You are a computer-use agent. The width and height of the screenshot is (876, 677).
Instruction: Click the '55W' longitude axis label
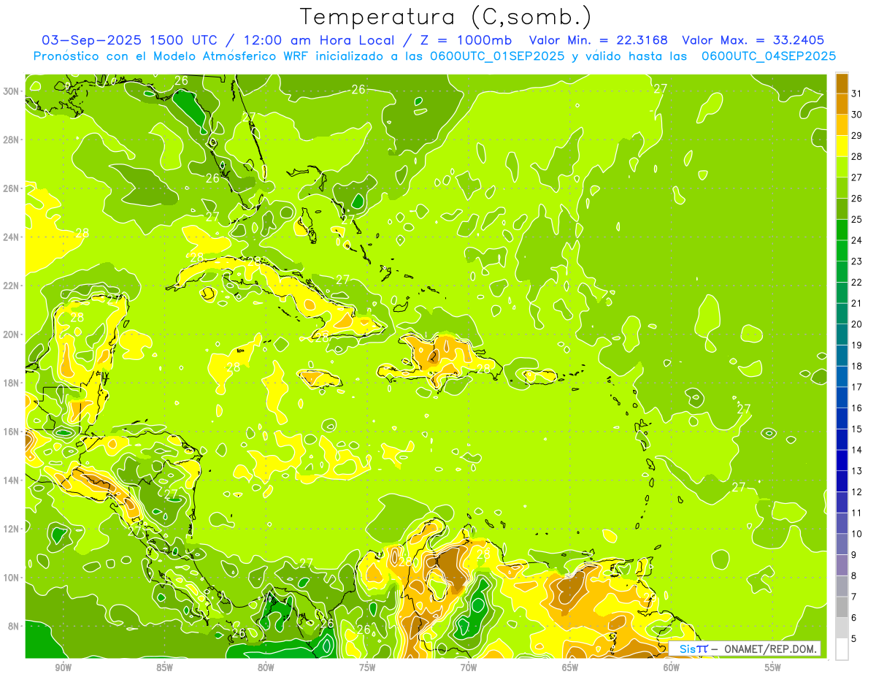click(x=772, y=668)
